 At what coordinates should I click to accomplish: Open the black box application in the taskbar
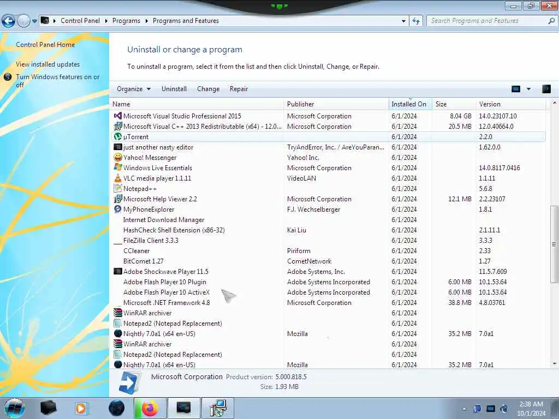click(x=48, y=408)
